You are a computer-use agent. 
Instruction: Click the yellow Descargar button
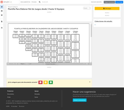pyautogui.click(x=107, y=9)
